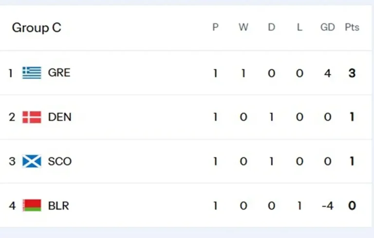Open the GRE team link
Screen dimensions: 374x238
(x=59, y=73)
